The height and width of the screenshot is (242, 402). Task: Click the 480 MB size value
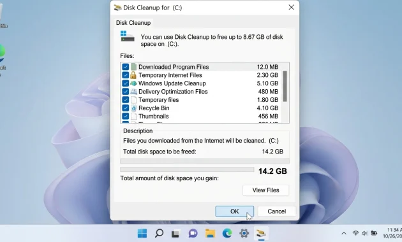point(268,92)
